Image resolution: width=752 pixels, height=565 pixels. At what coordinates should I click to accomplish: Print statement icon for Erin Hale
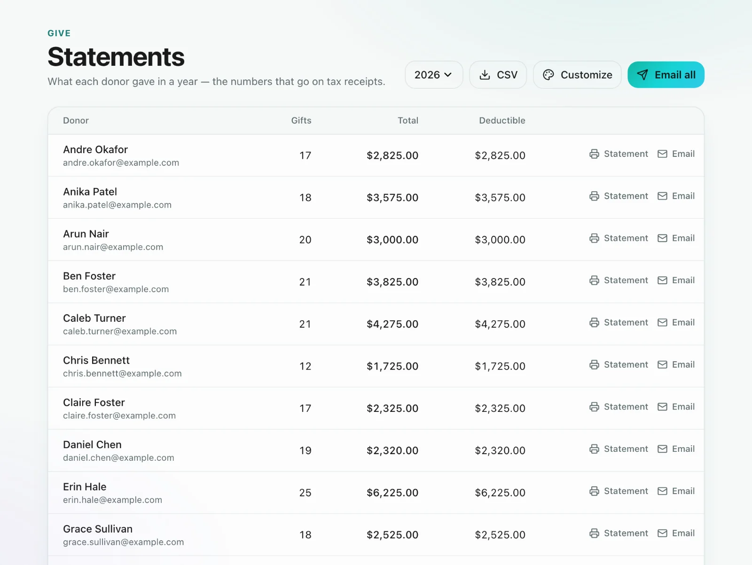coord(594,491)
